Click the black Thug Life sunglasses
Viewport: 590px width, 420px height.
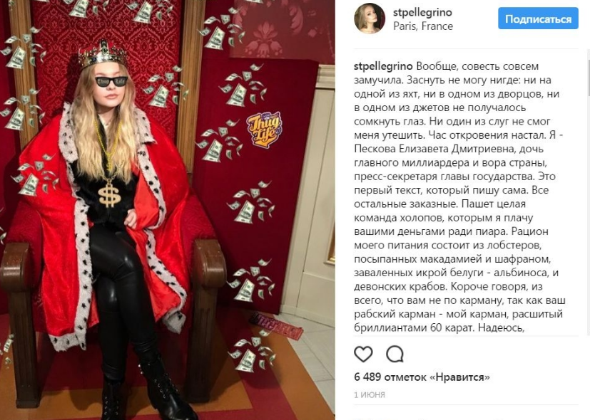111,81
